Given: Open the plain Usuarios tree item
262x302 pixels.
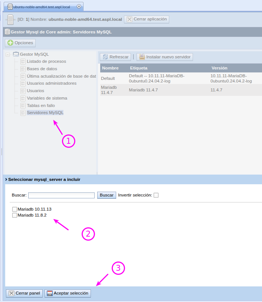Looking at the screenshot, I should click(35, 91).
